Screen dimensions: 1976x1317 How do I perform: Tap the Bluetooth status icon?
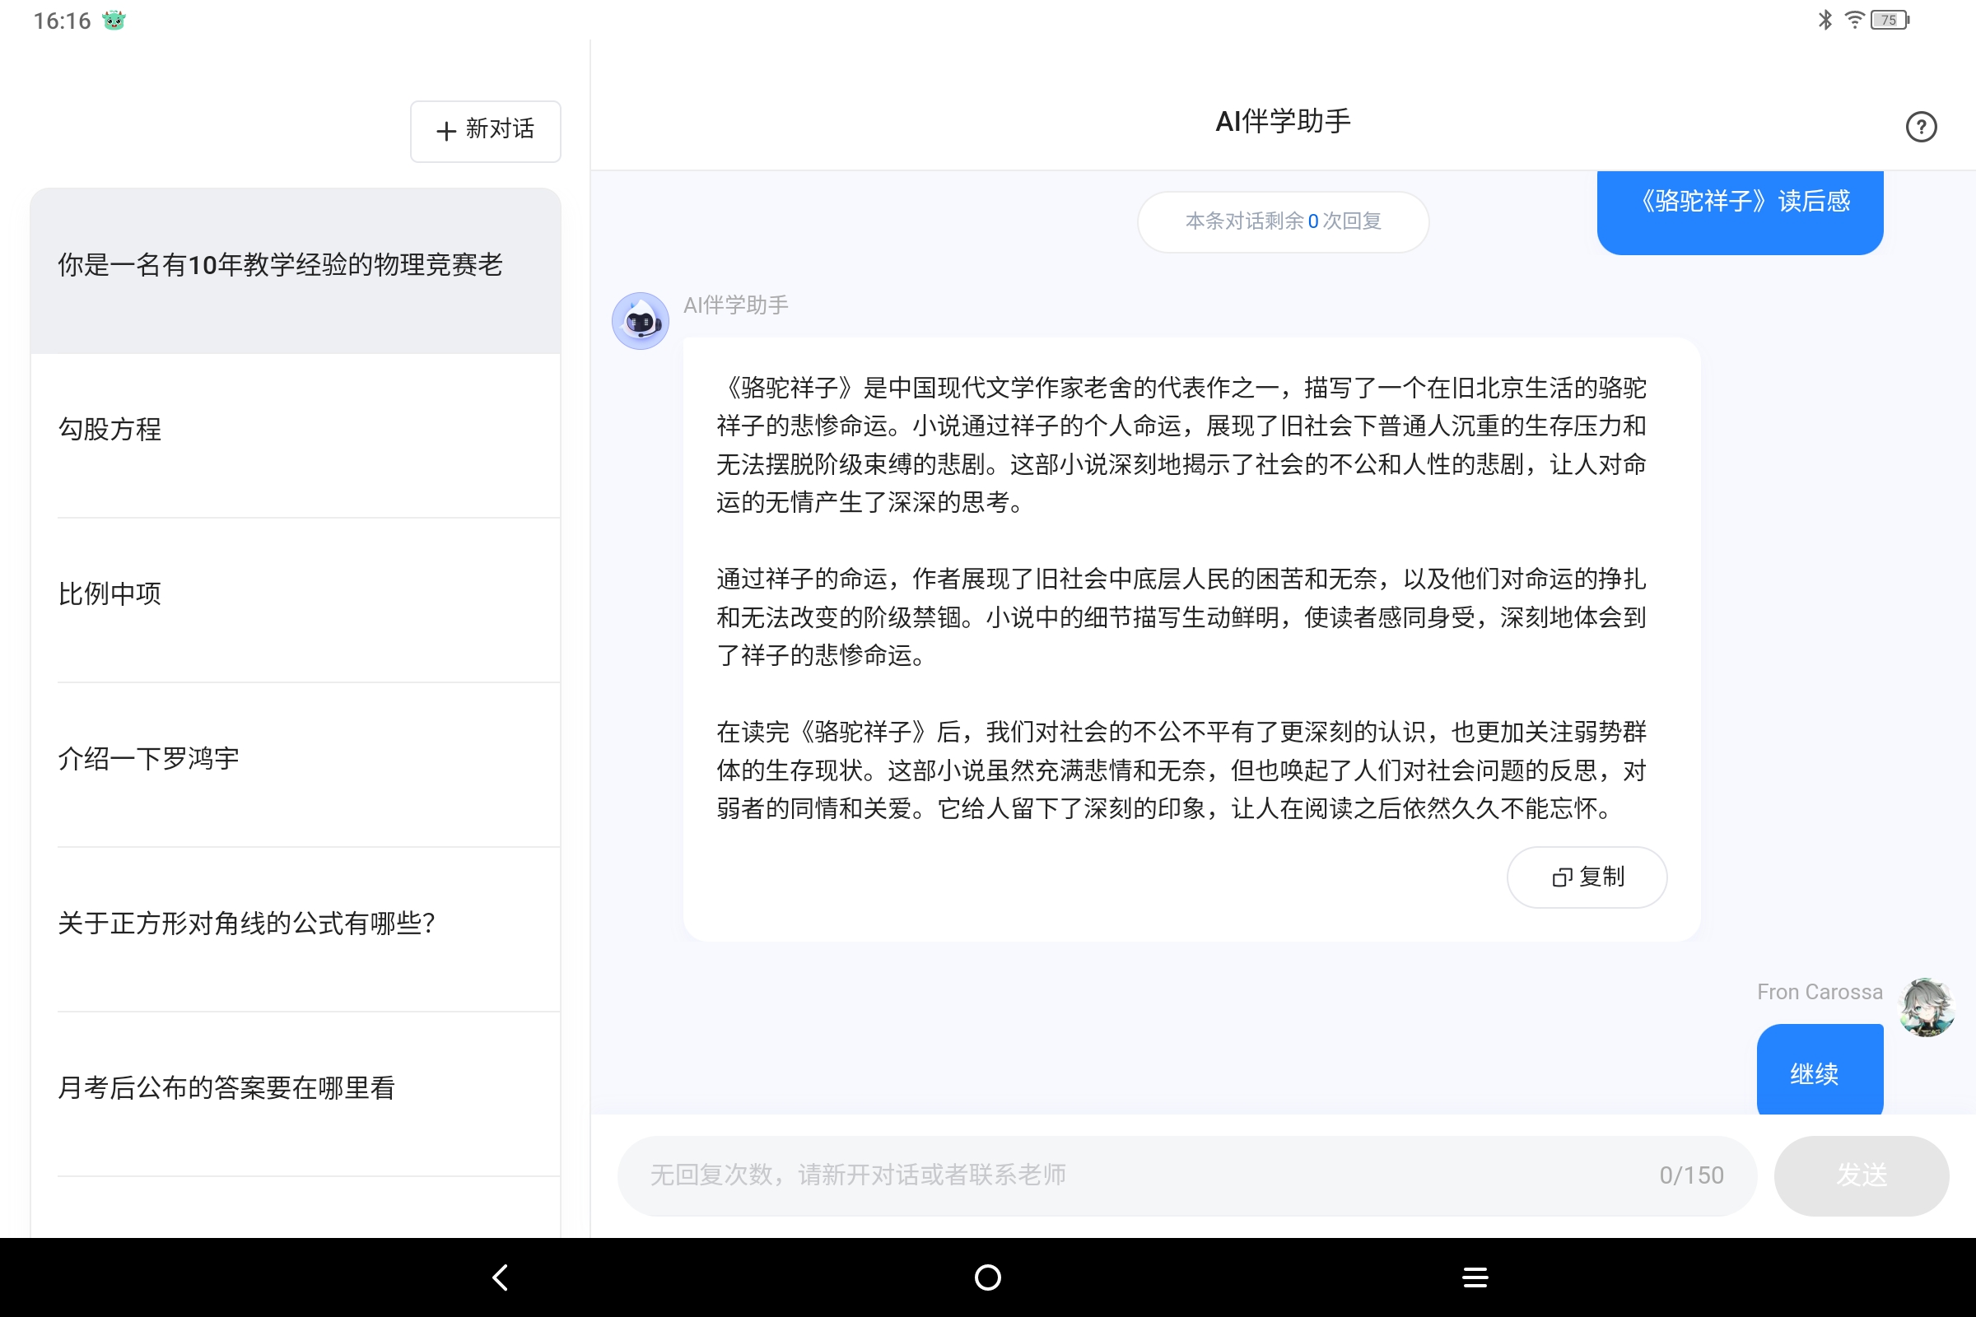(x=1825, y=19)
